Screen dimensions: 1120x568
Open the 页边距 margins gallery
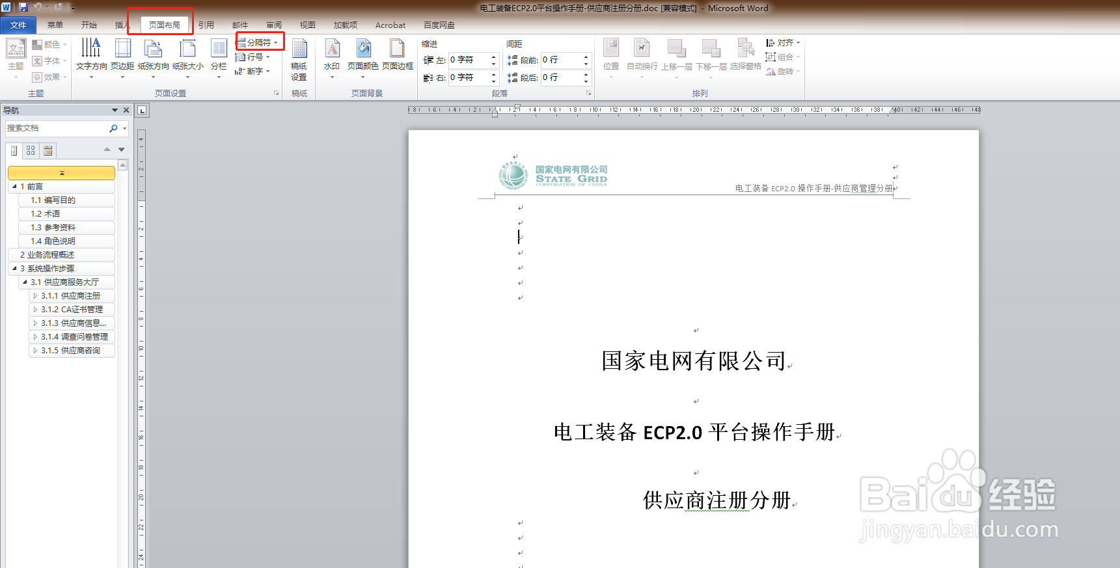[x=122, y=59]
